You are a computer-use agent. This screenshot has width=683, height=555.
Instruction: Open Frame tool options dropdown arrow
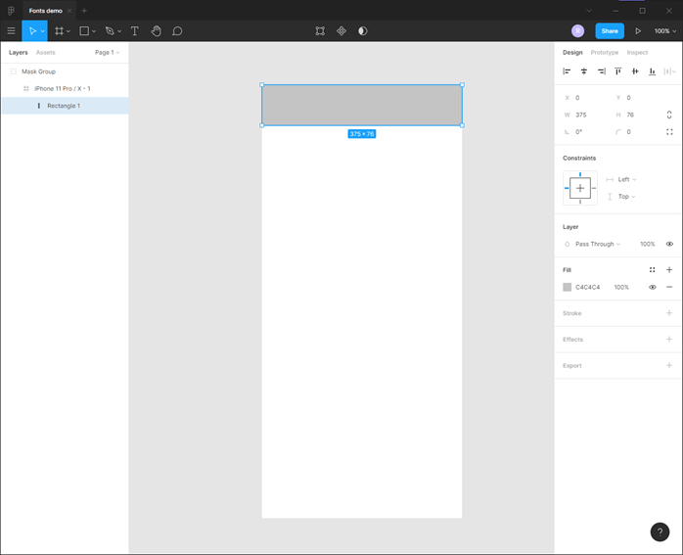68,31
